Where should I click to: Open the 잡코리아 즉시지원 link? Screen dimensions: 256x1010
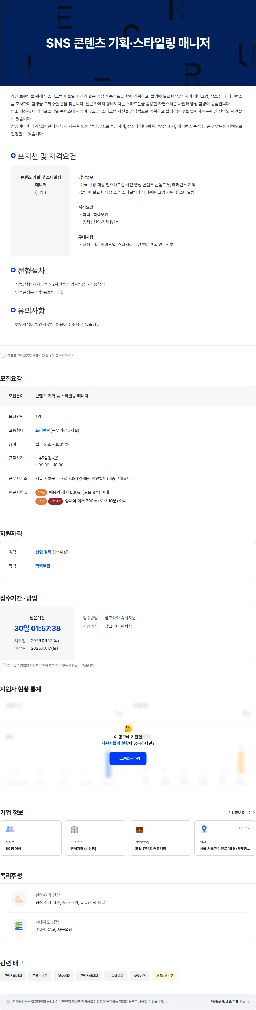coord(120,618)
